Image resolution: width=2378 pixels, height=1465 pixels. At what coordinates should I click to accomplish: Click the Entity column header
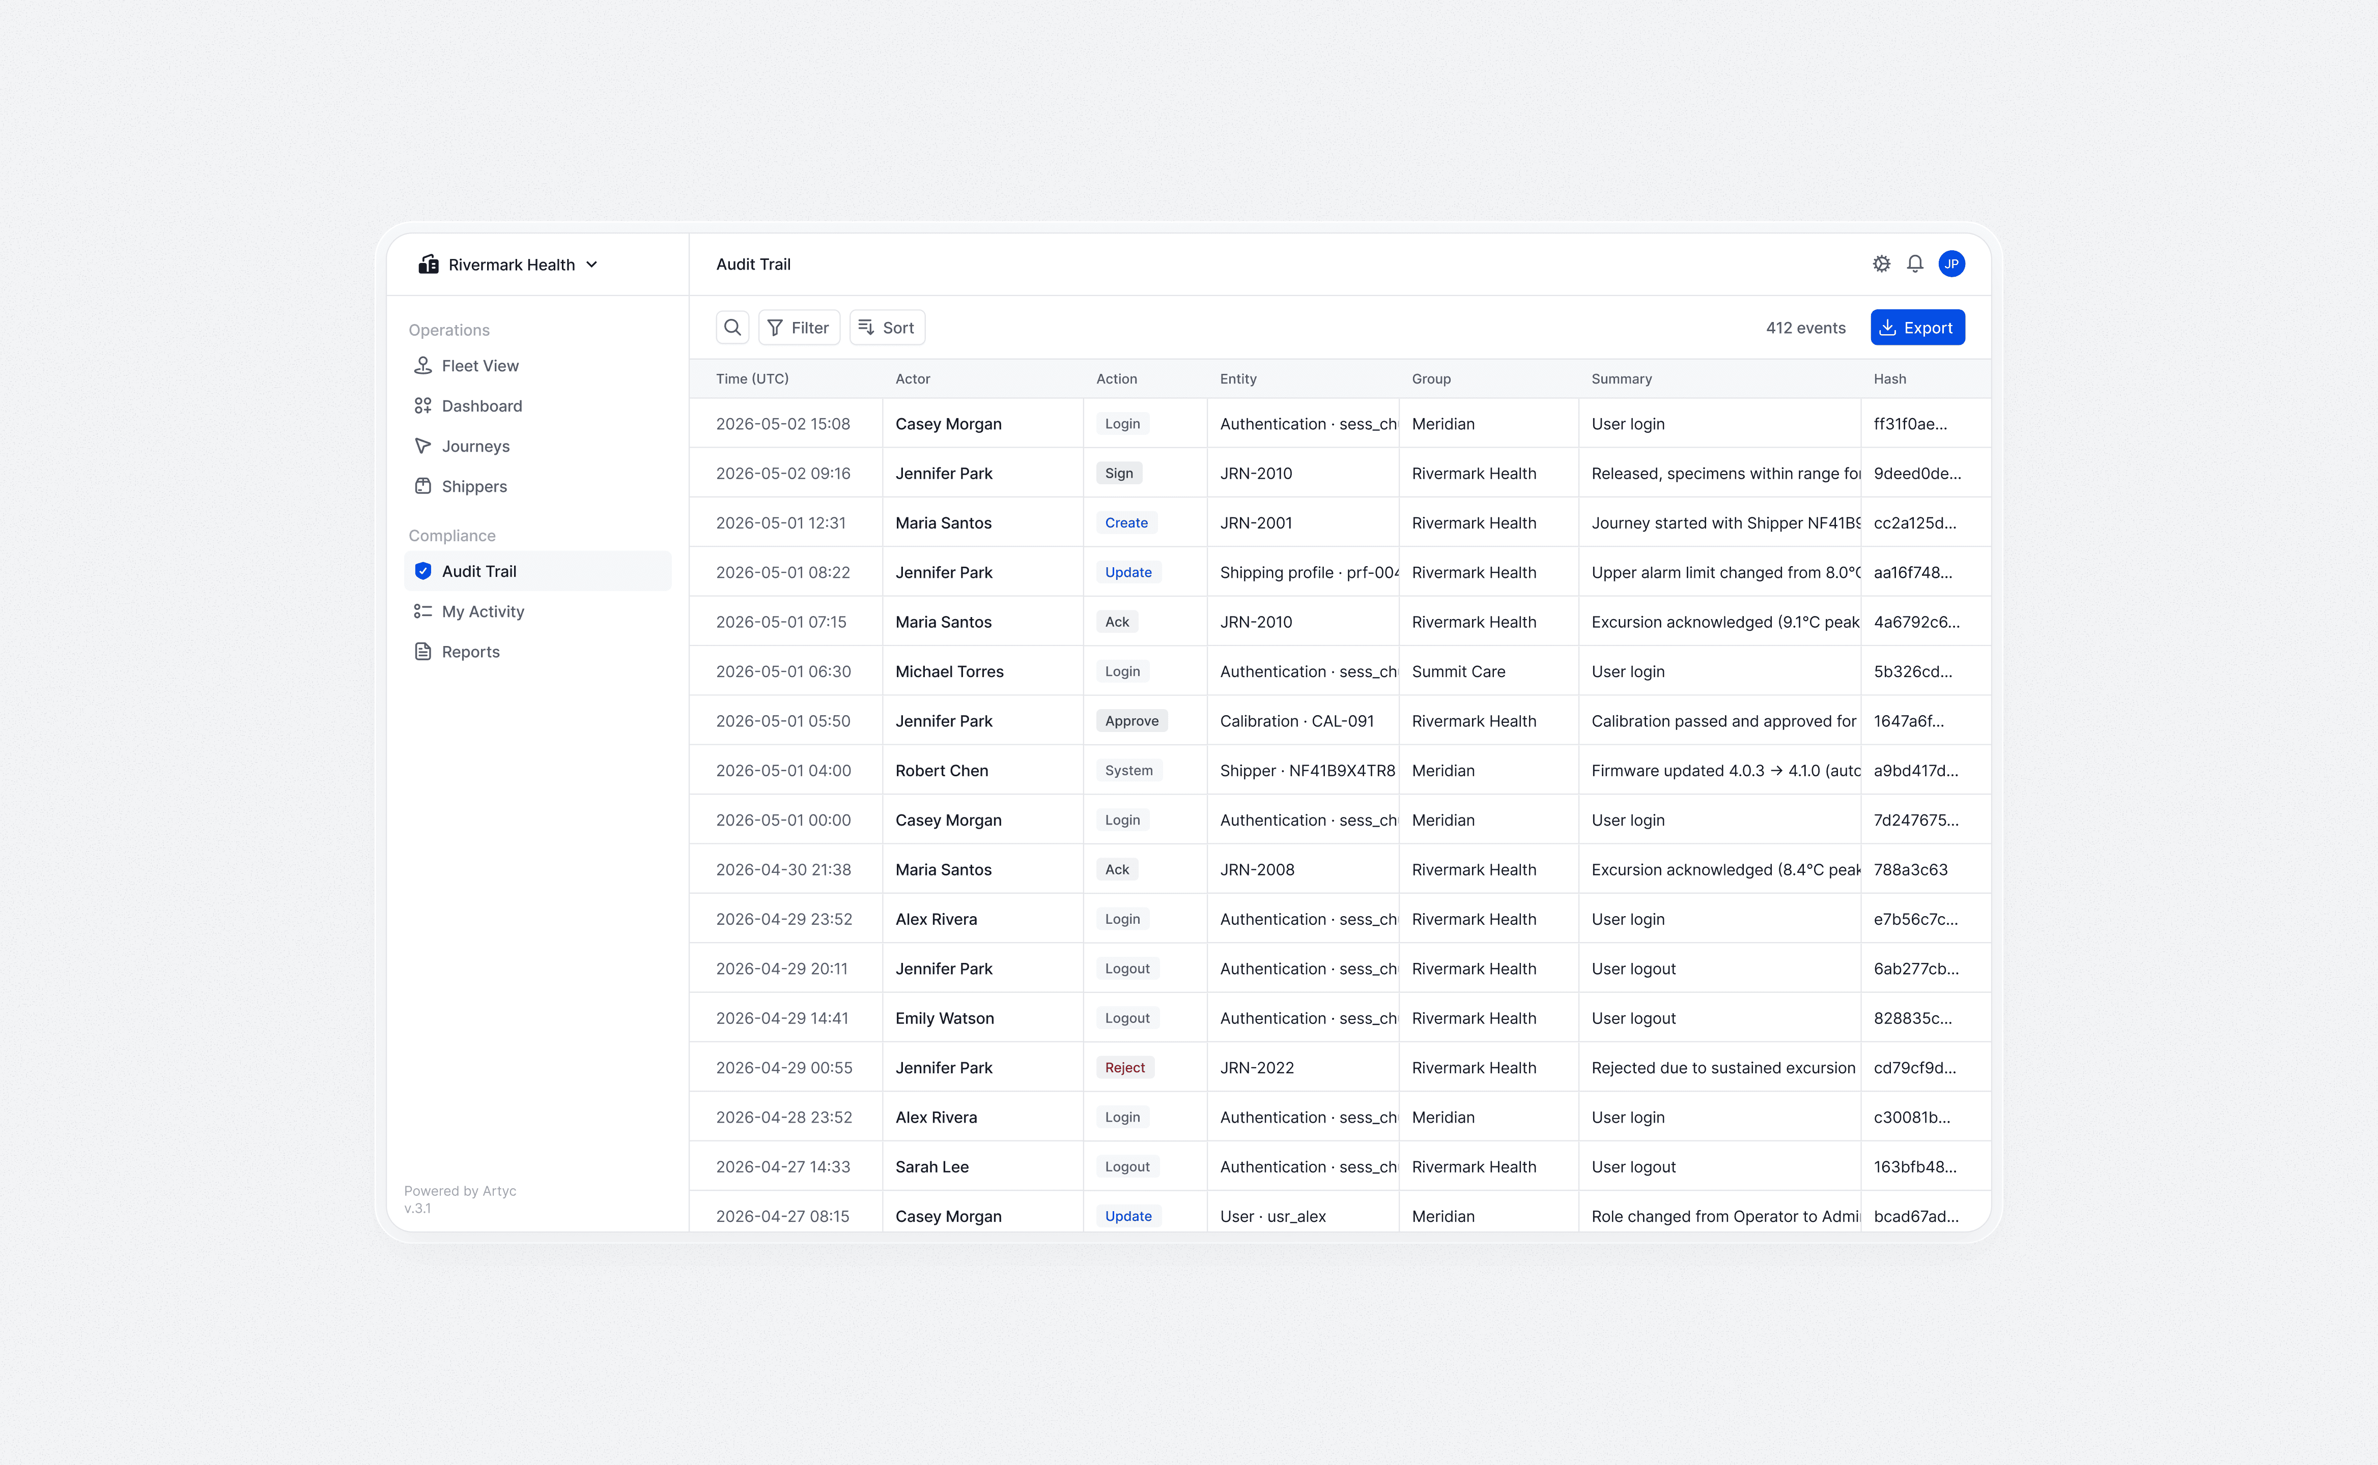click(x=1238, y=379)
